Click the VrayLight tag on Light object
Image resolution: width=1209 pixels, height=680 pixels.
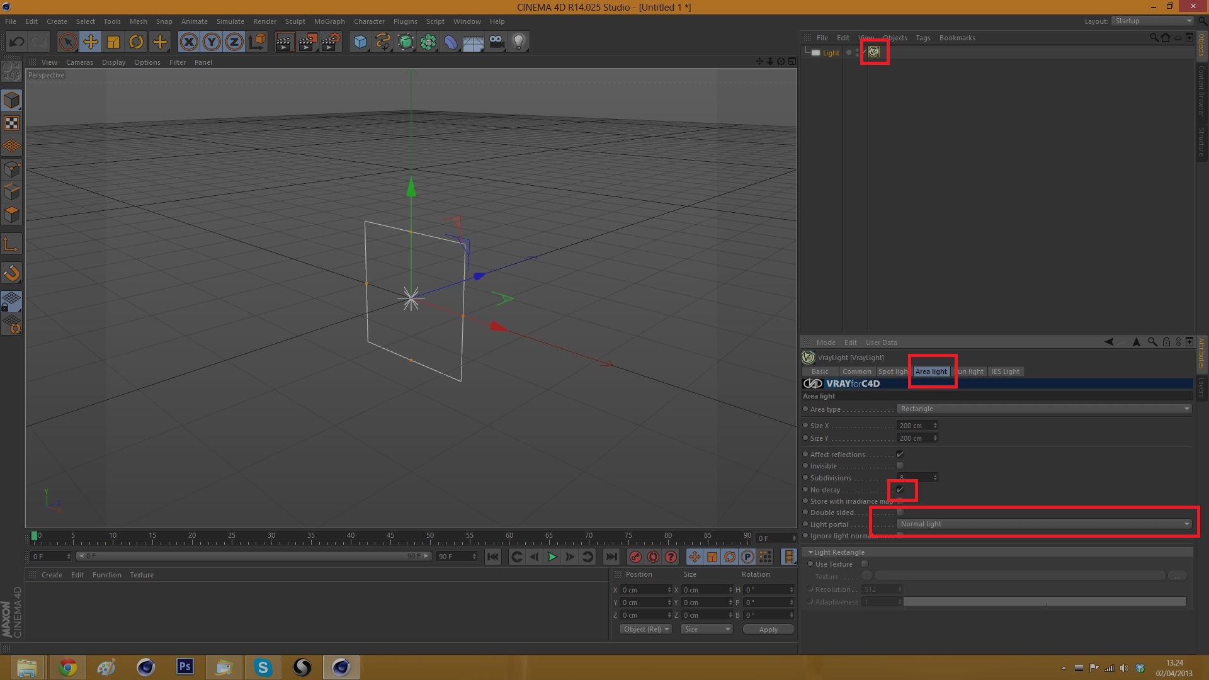874,52
